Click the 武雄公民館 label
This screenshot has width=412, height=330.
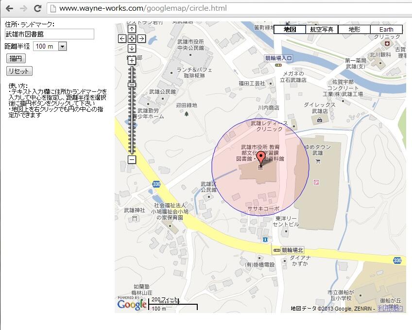162,92
